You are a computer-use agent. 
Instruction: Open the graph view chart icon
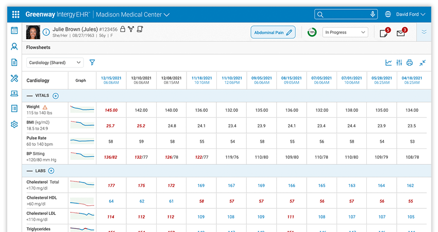(389, 63)
